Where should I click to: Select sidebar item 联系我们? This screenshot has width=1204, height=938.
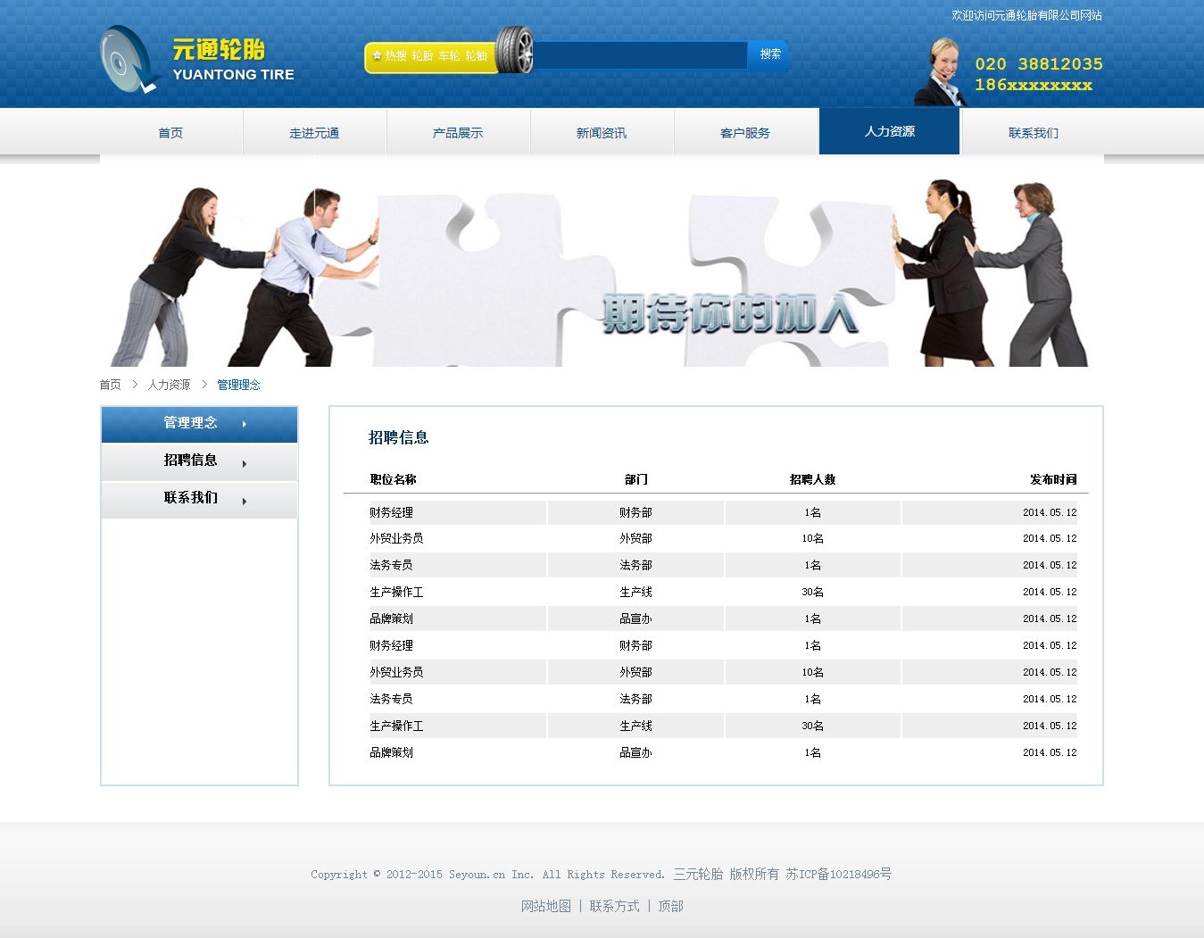199,500
